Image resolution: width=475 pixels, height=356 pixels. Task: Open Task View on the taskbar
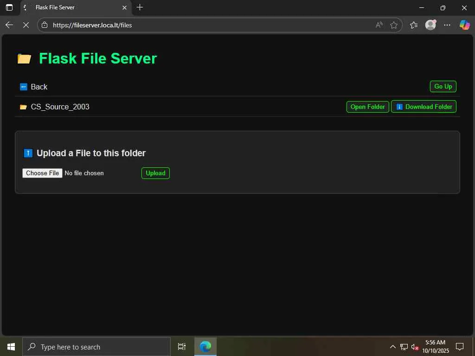click(x=181, y=347)
